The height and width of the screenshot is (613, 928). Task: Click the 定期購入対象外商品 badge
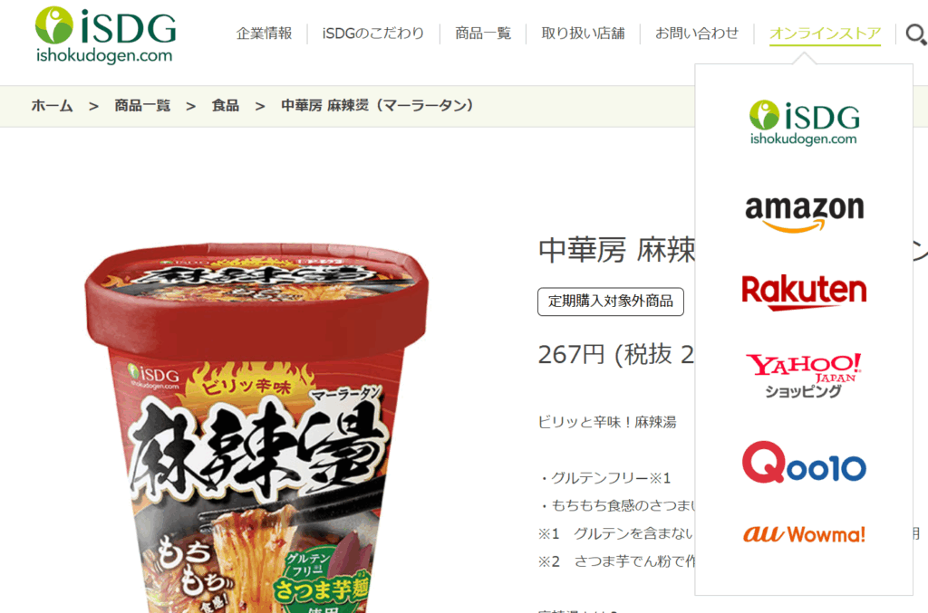click(x=611, y=302)
